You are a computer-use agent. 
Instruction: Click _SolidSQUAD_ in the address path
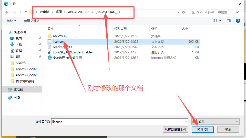point(106,12)
